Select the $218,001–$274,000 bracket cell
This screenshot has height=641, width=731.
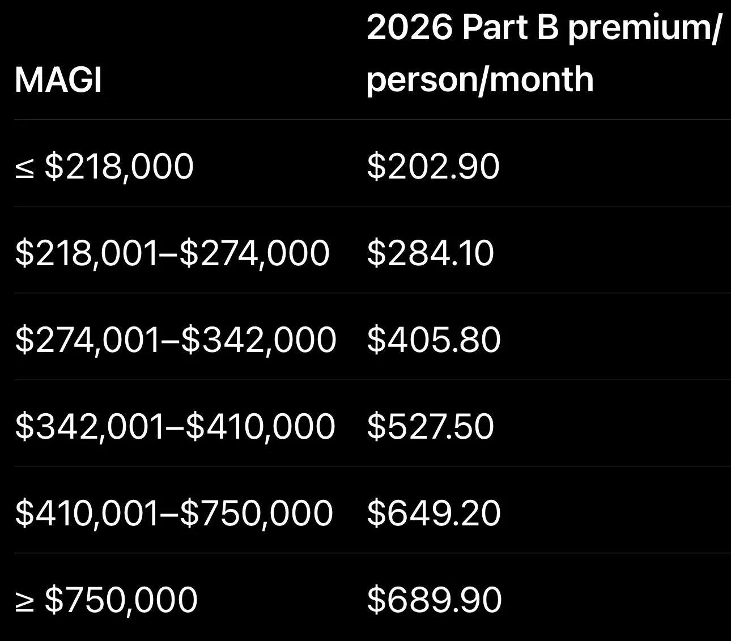point(172,253)
